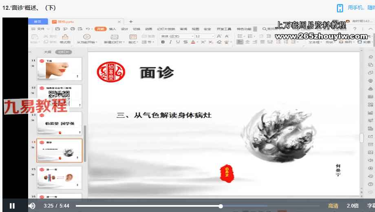Click the Distributed alignment icon
The width and height of the screenshot is (375, 212).
coord(270,42)
